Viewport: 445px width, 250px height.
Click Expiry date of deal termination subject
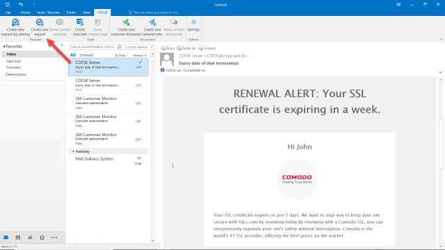[209, 63]
